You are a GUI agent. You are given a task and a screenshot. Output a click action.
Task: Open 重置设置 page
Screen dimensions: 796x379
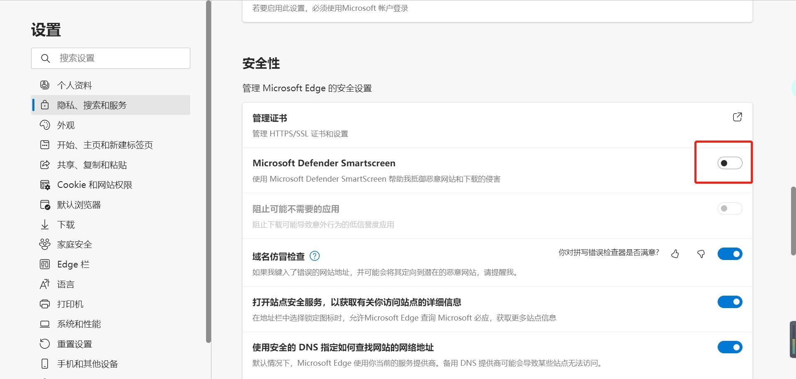[x=75, y=344]
